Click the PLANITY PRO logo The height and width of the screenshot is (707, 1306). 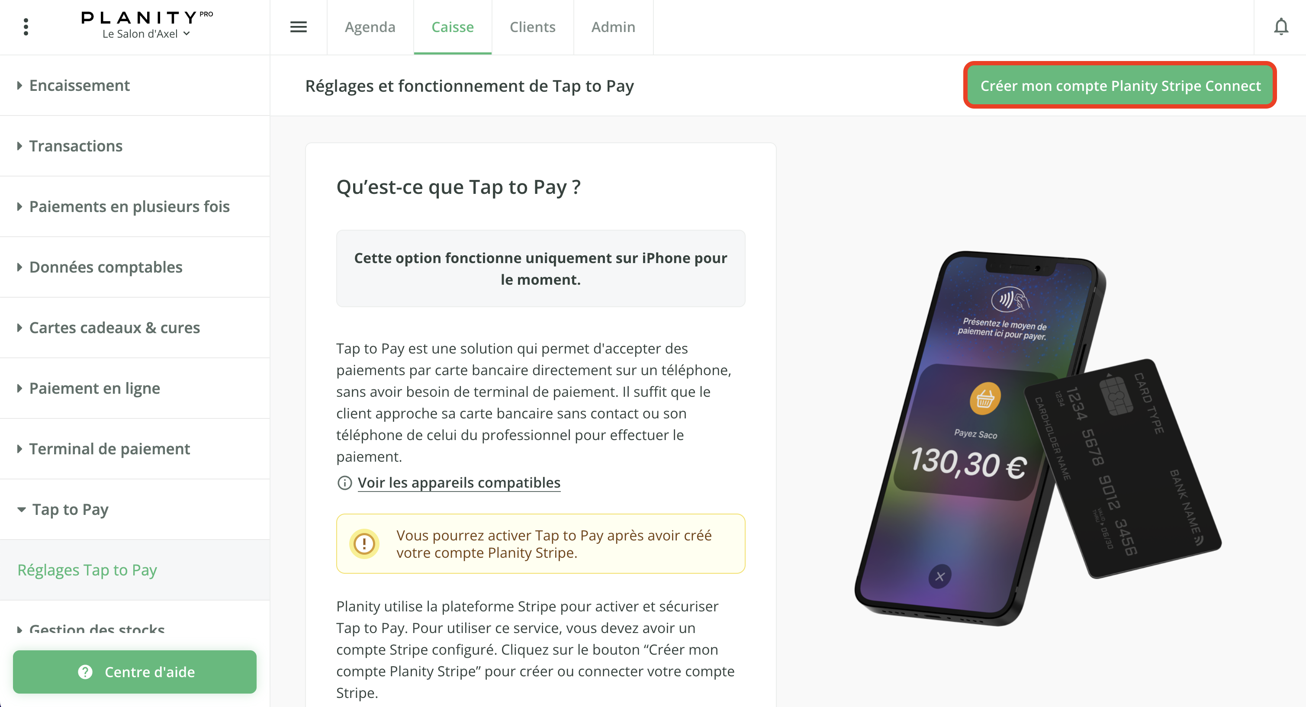pos(147,17)
